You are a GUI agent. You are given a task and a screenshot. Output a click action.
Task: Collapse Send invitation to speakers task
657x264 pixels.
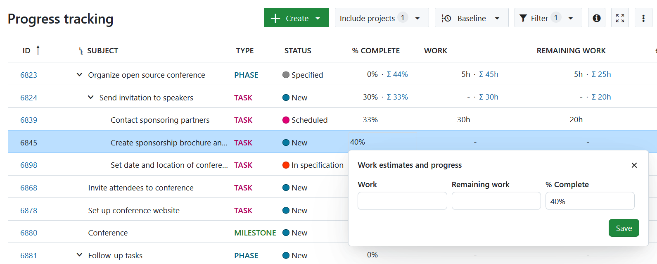pos(90,98)
